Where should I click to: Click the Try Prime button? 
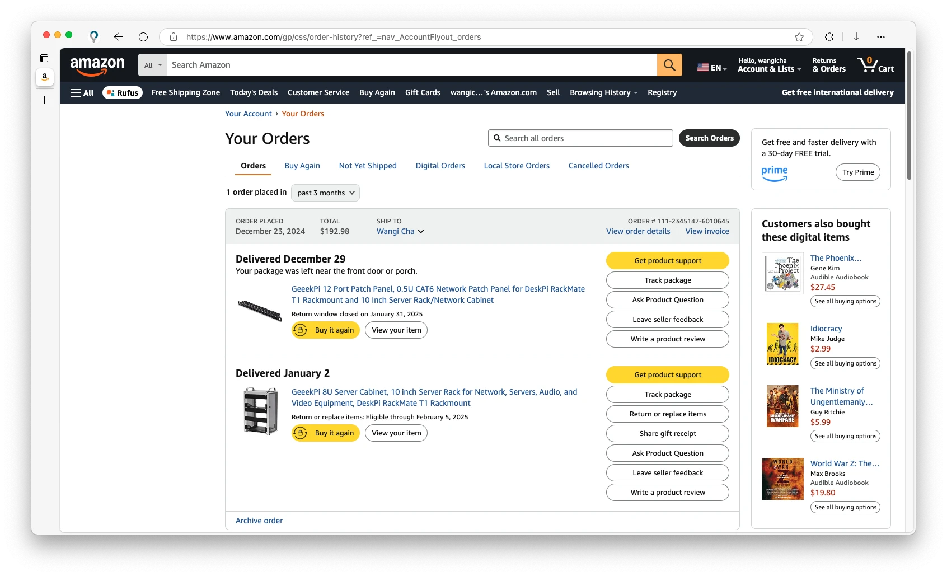click(857, 172)
